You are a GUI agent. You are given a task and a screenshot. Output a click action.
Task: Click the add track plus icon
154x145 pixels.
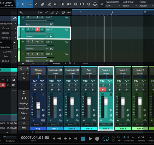tap(69, 12)
